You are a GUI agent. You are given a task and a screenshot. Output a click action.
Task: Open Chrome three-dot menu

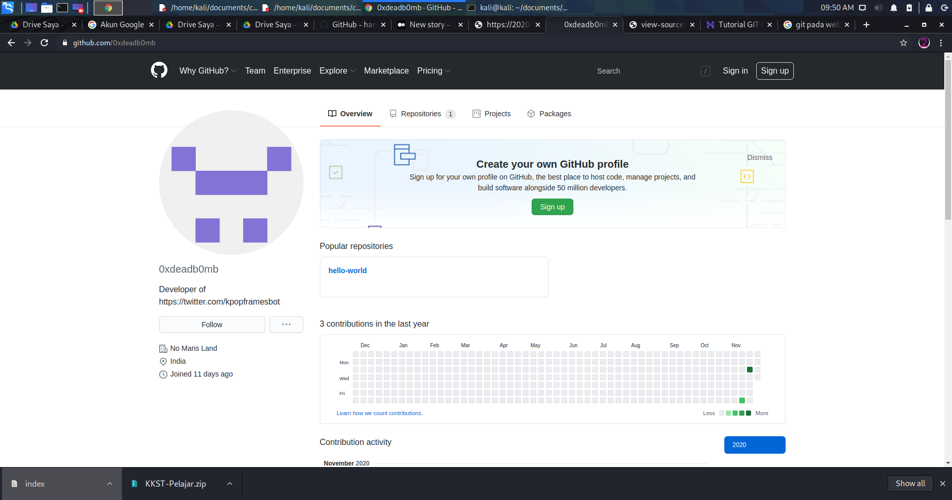pyautogui.click(x=941, y=43)
